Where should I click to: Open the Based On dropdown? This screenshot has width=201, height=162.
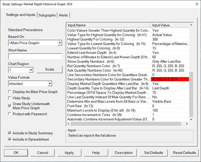[x=60, y=43]
